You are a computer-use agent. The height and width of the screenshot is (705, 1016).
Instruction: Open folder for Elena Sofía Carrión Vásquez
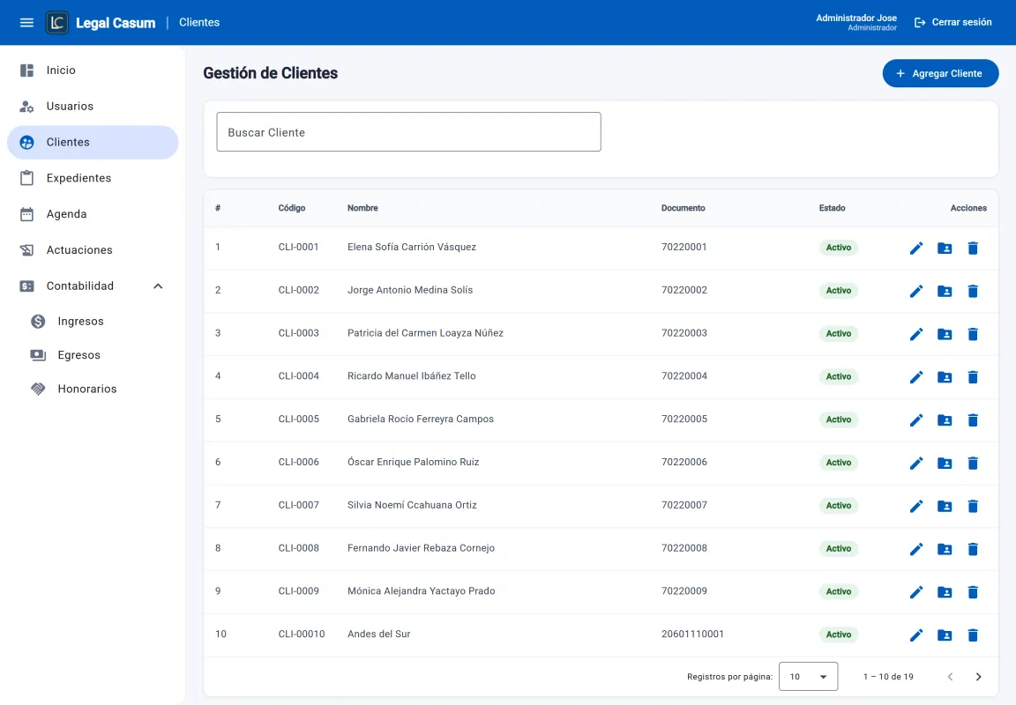click(945, 248)
